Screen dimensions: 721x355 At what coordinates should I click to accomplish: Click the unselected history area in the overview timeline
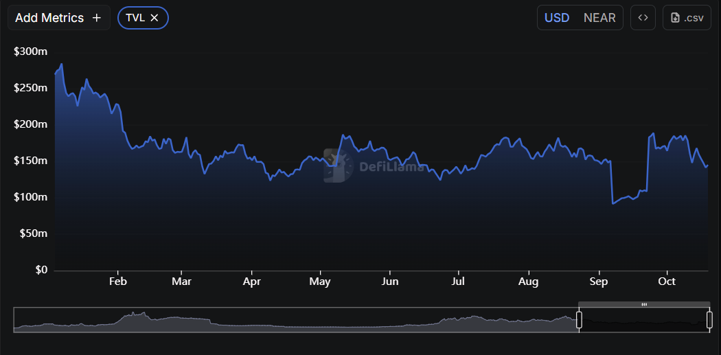295,321
